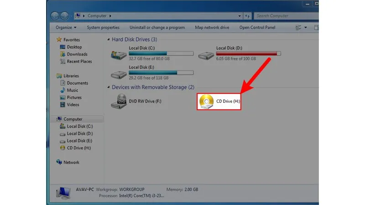Click the Forward navigation arrow
Image resolution: width=365 pixels, height=205 pixels.
pyautogui.click(x=64, y=16)
